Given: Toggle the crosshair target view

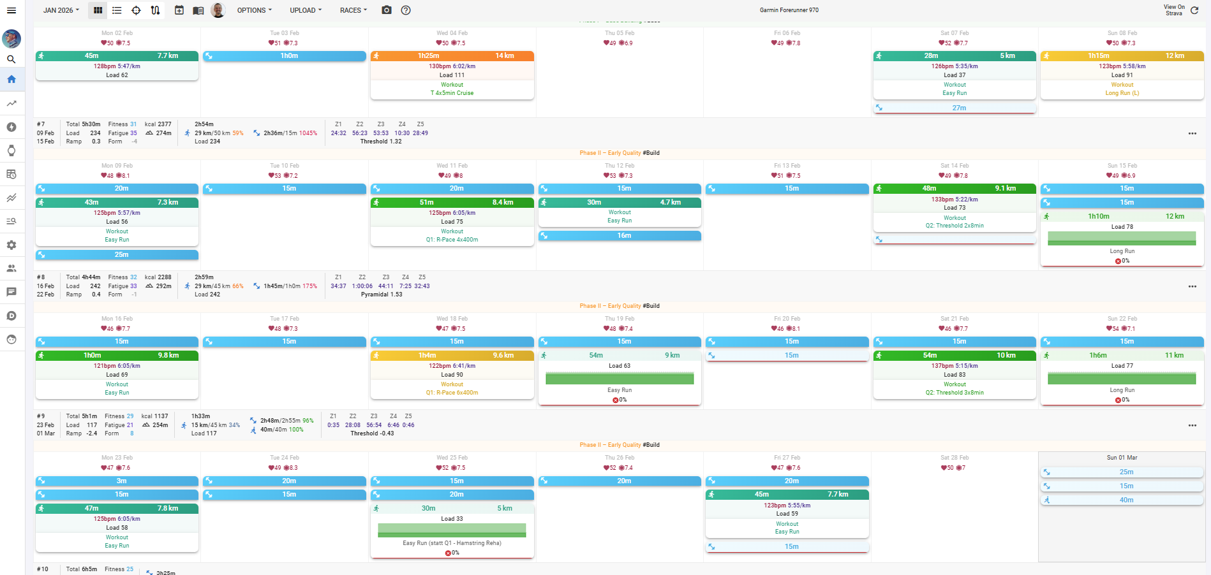Looking at the screenshot, I should (x=136, y=10).
